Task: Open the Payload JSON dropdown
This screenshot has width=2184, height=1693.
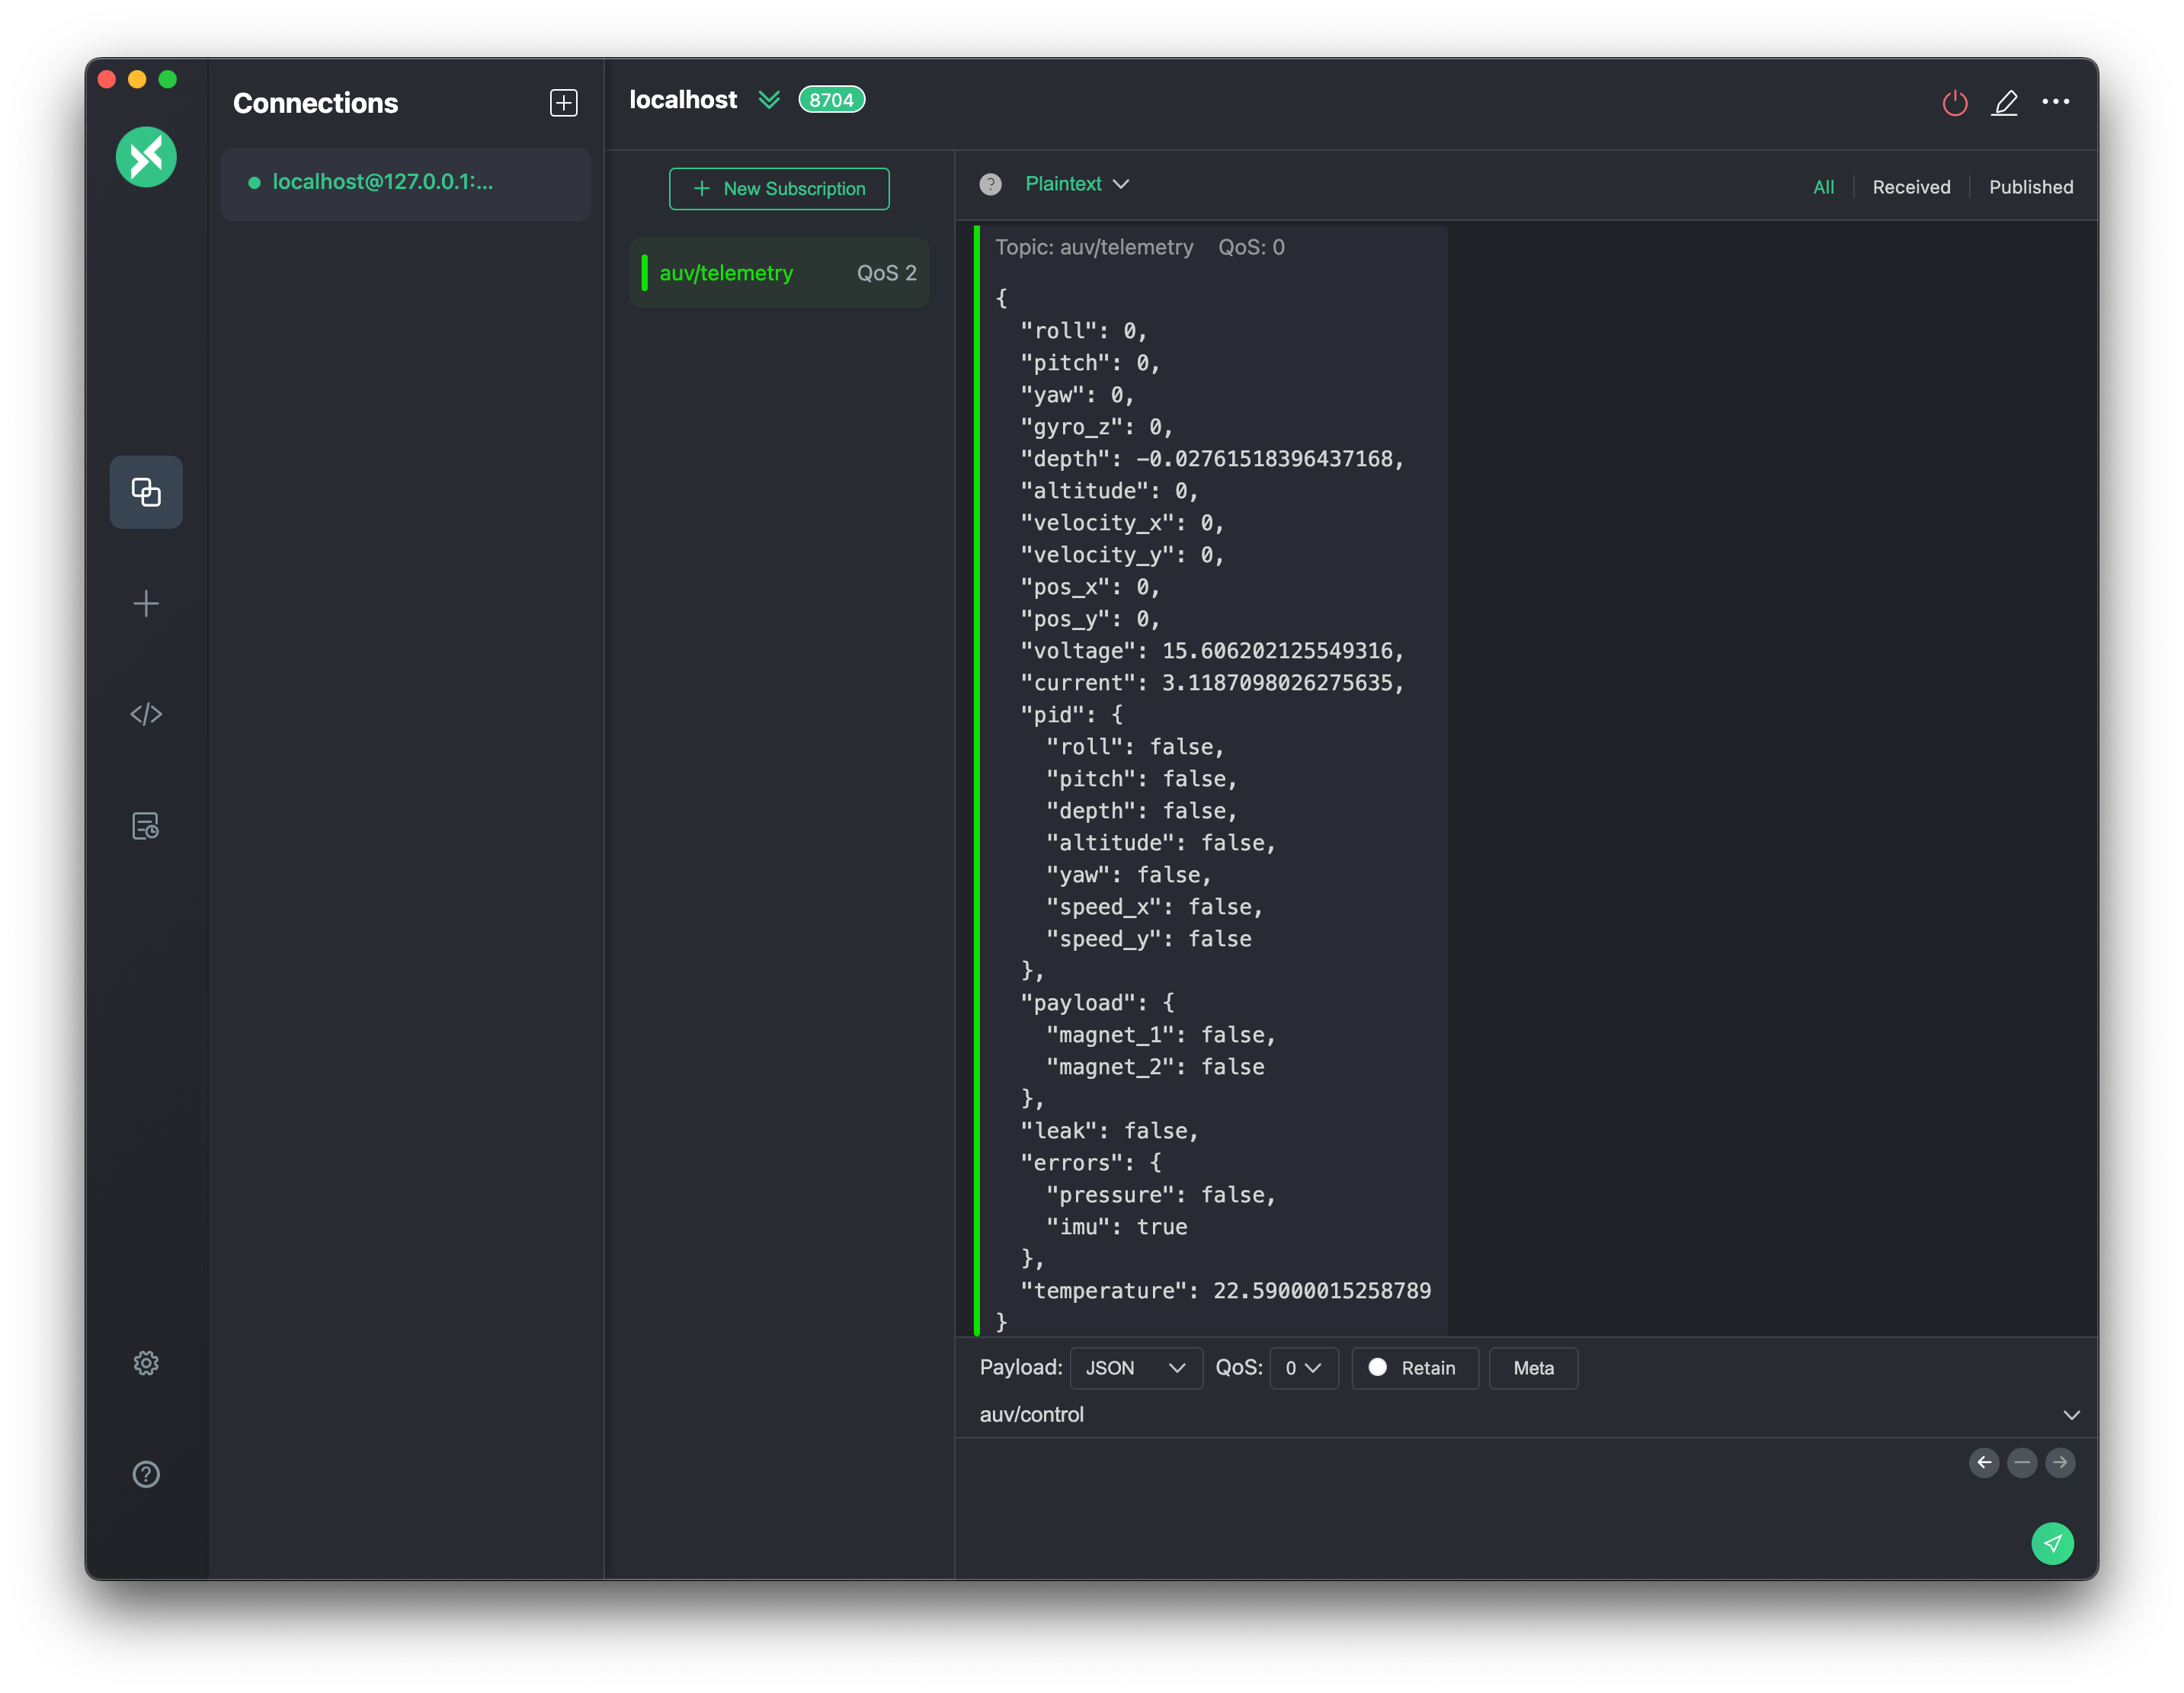Action: pos(1135,1368)
